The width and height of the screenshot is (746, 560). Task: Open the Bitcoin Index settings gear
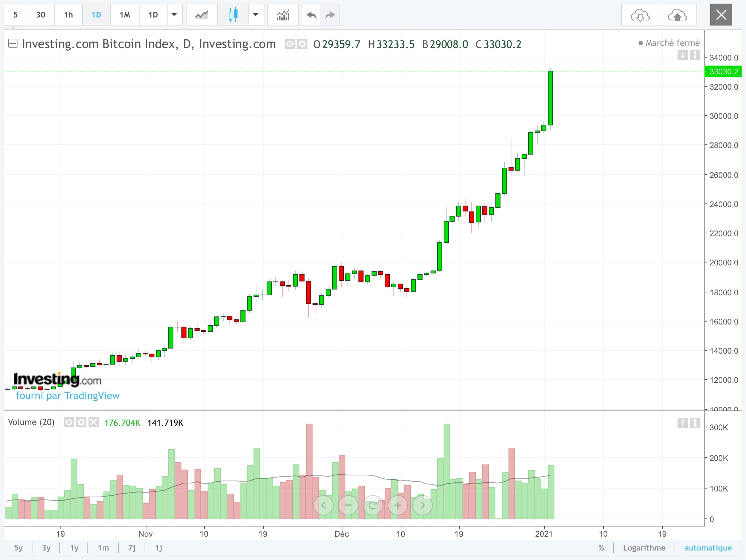coord(302,44)
